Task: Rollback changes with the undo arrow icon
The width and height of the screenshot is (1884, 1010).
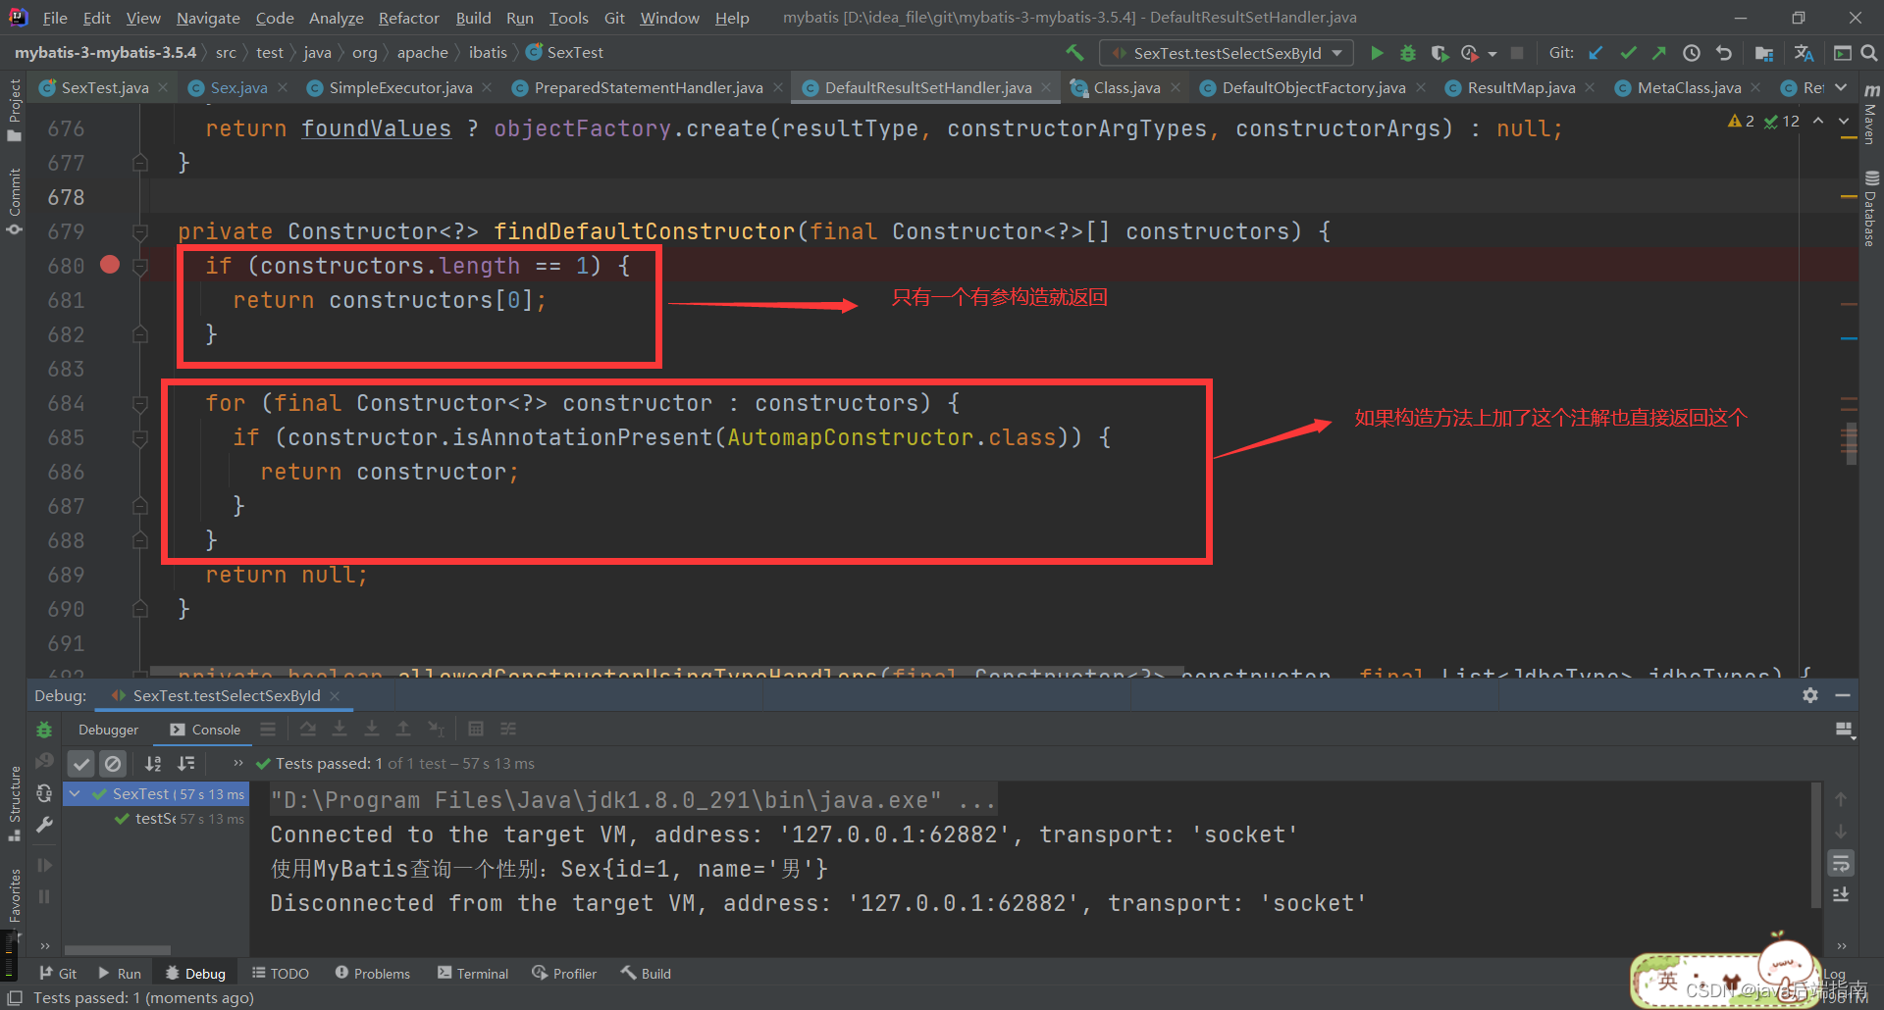Action: (x=1723, y=53)
